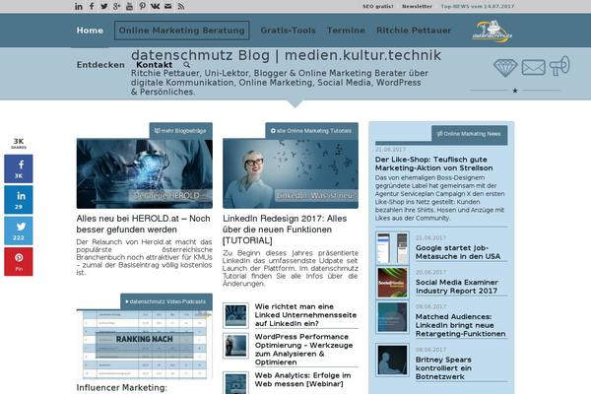Open the Entdecken menu item

coord(100,65)
